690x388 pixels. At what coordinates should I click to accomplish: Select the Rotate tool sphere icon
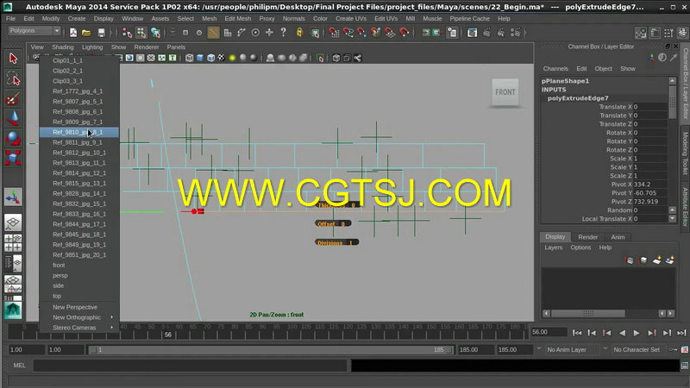(13, 138)
